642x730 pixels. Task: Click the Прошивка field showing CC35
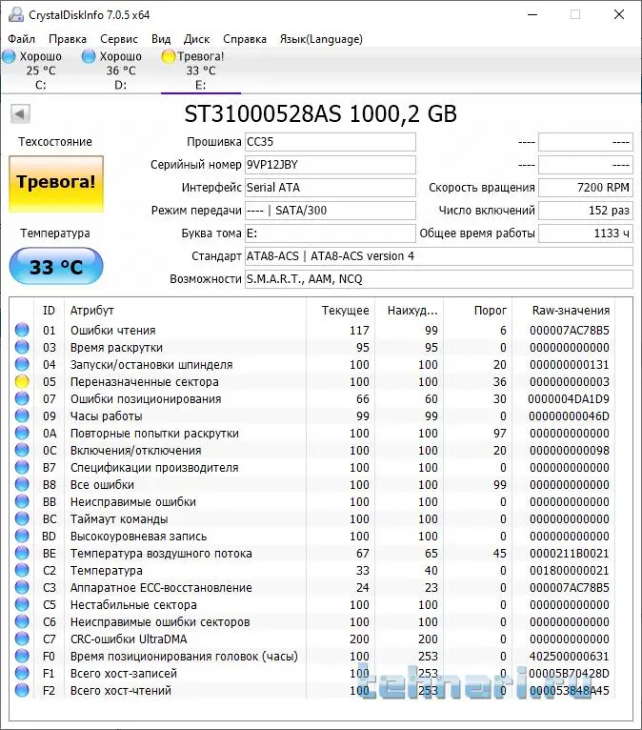click(x=331, y=142)
